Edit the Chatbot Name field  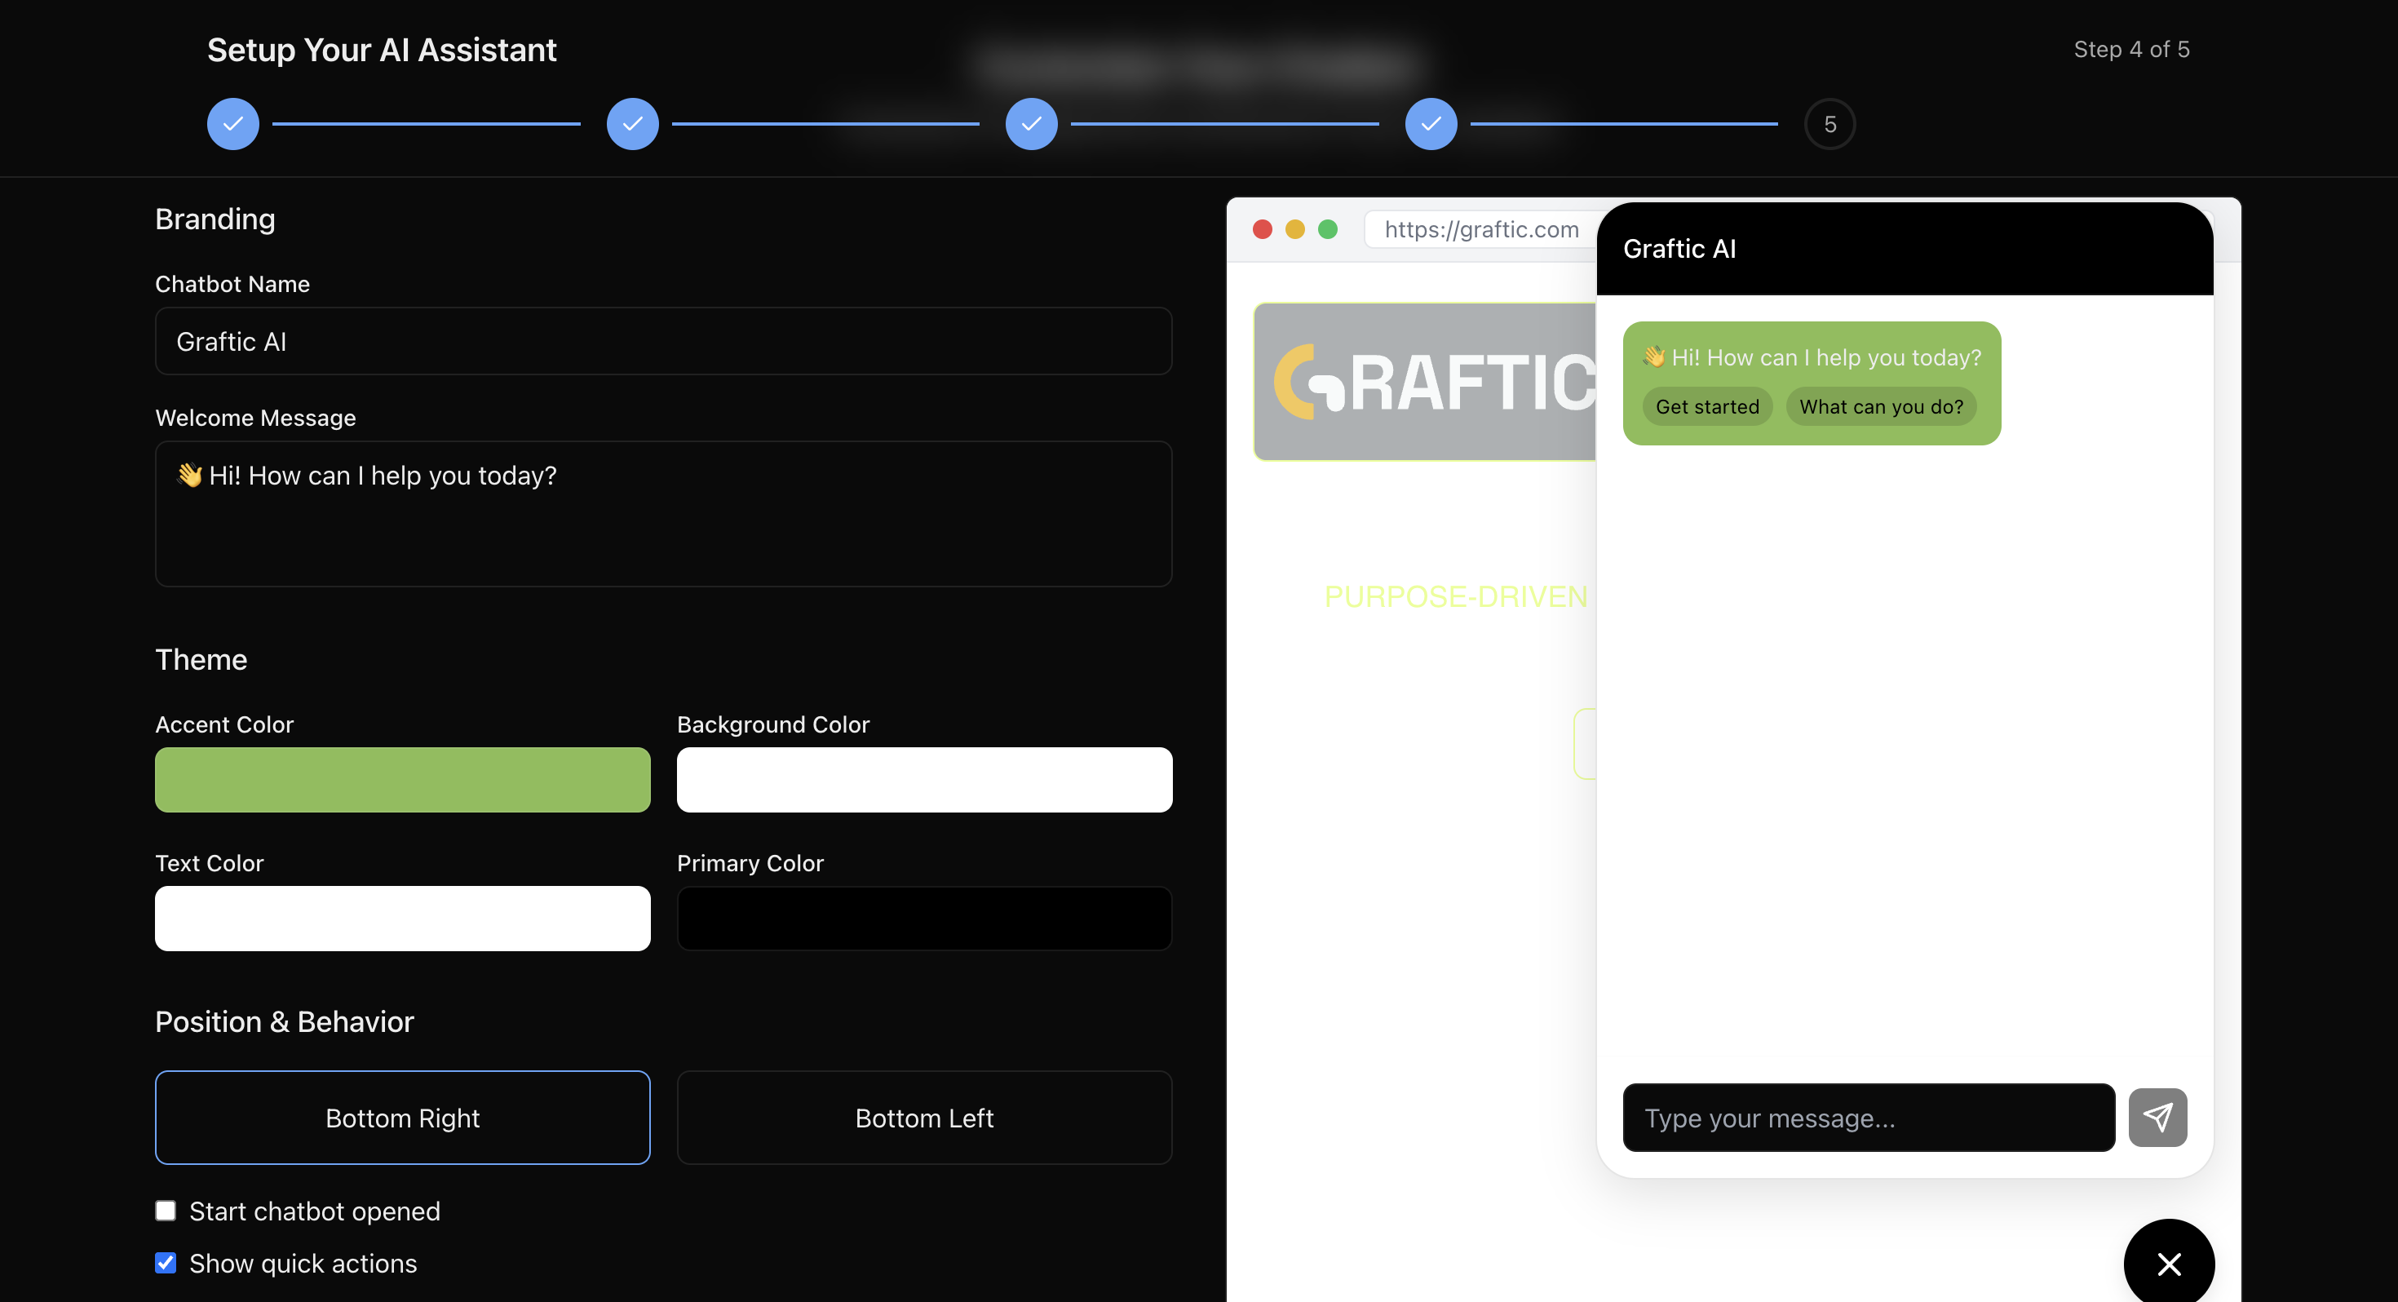(663, 342)
